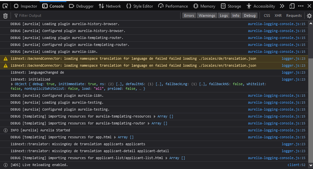
Task: Switch to the Console tab
Action: pyautogui.click(x=53, y=6)
